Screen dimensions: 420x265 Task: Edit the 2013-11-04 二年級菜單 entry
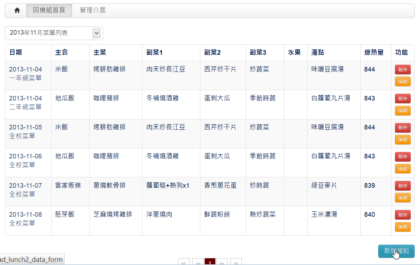(402, 111)
